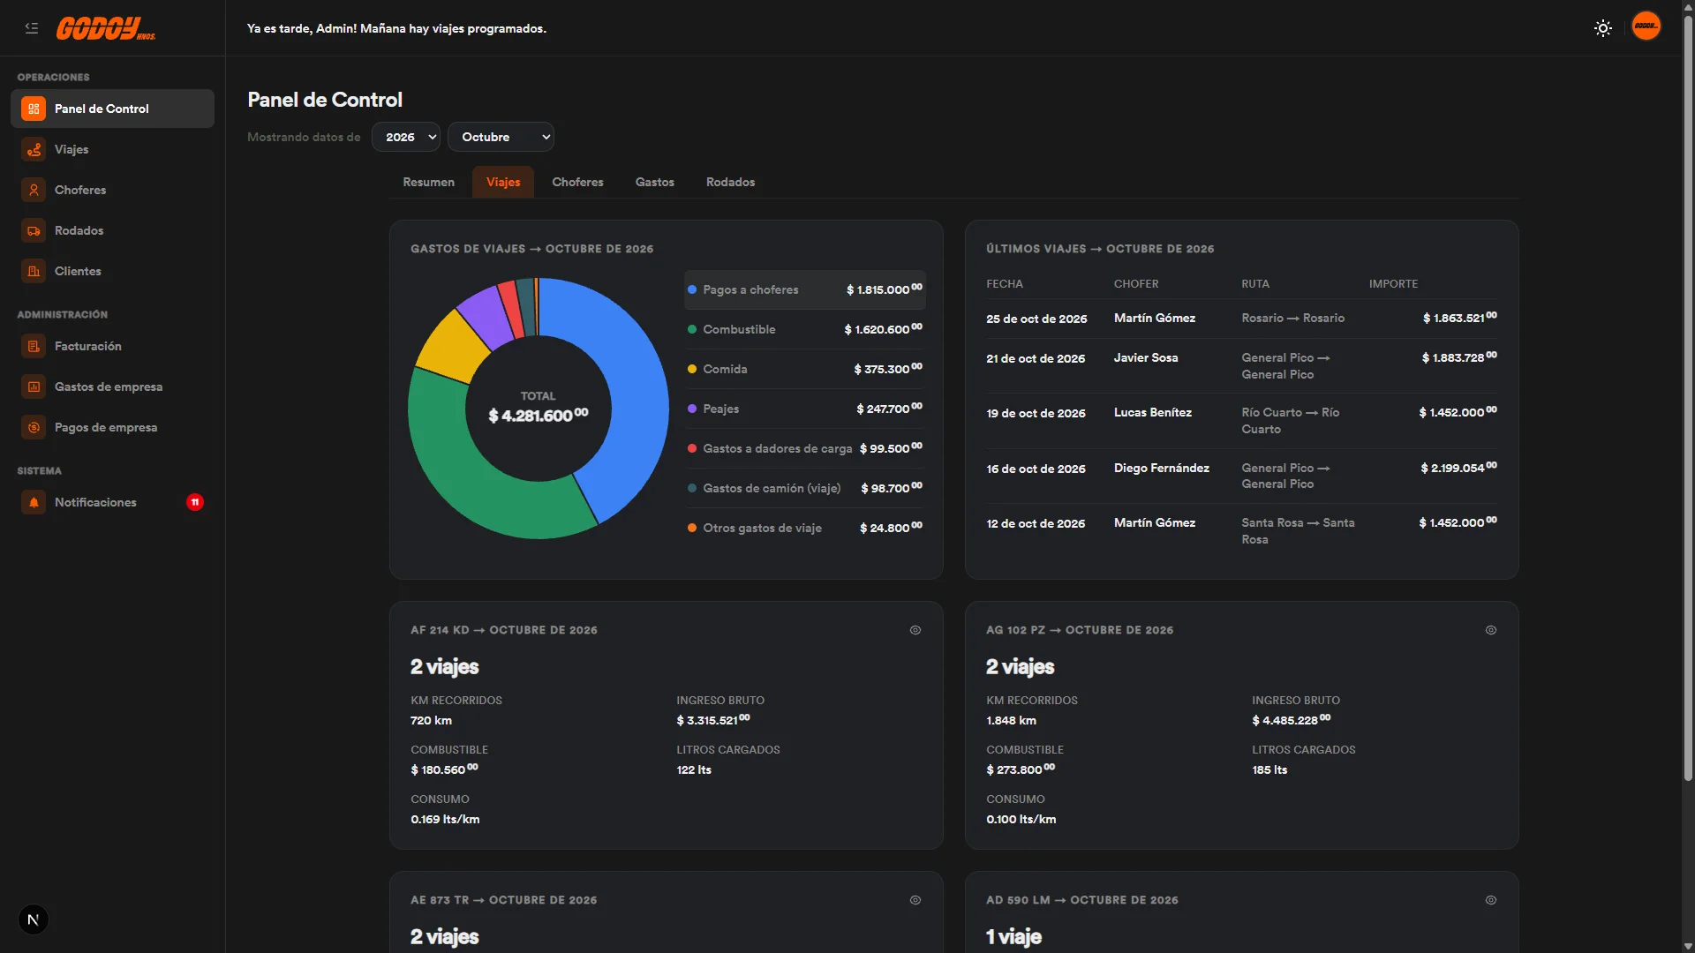Open the orange user avatar menu
The height and width of the screenshot is (953, 1695).
1646,26
